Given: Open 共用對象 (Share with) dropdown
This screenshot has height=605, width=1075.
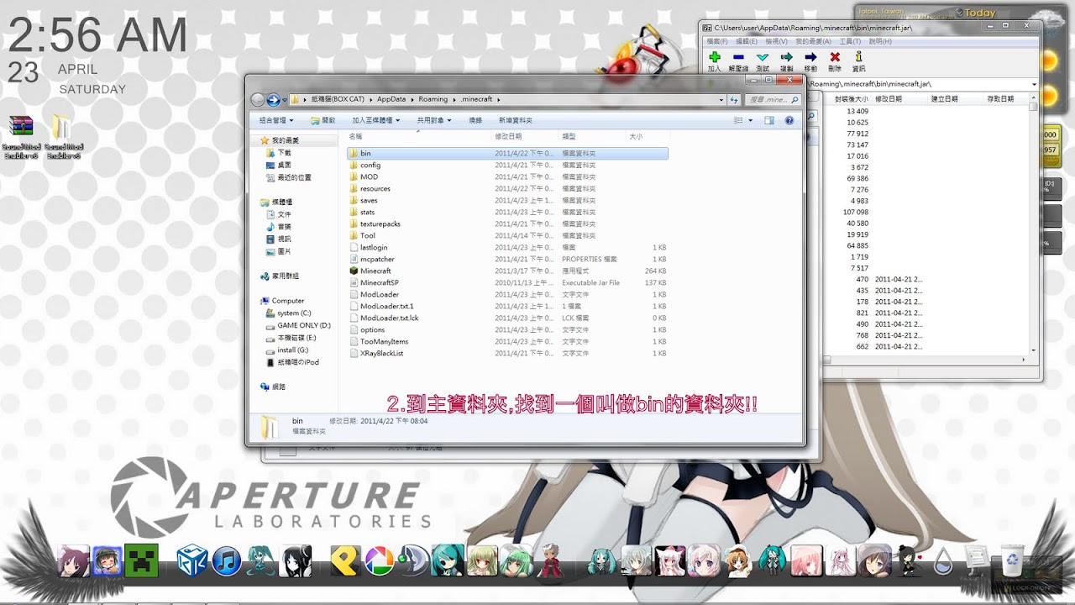Looking at the screenshot, I should (x=434, y=120).
